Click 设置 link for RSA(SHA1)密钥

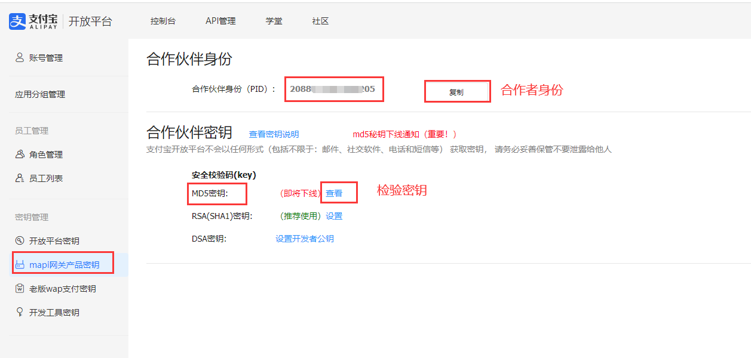point(334,216)
